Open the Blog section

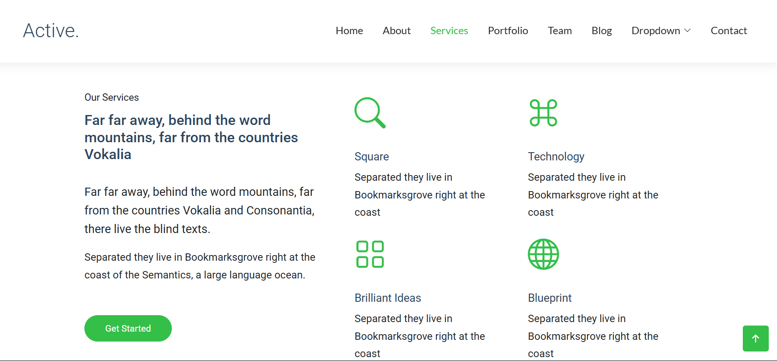[601, 31]
